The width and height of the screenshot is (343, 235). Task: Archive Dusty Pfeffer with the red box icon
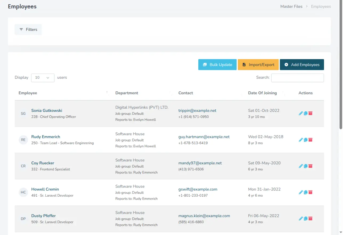[311, 219]
